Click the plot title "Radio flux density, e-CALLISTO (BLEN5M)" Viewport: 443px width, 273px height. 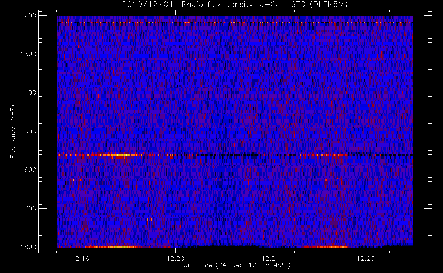coord(264,5)
